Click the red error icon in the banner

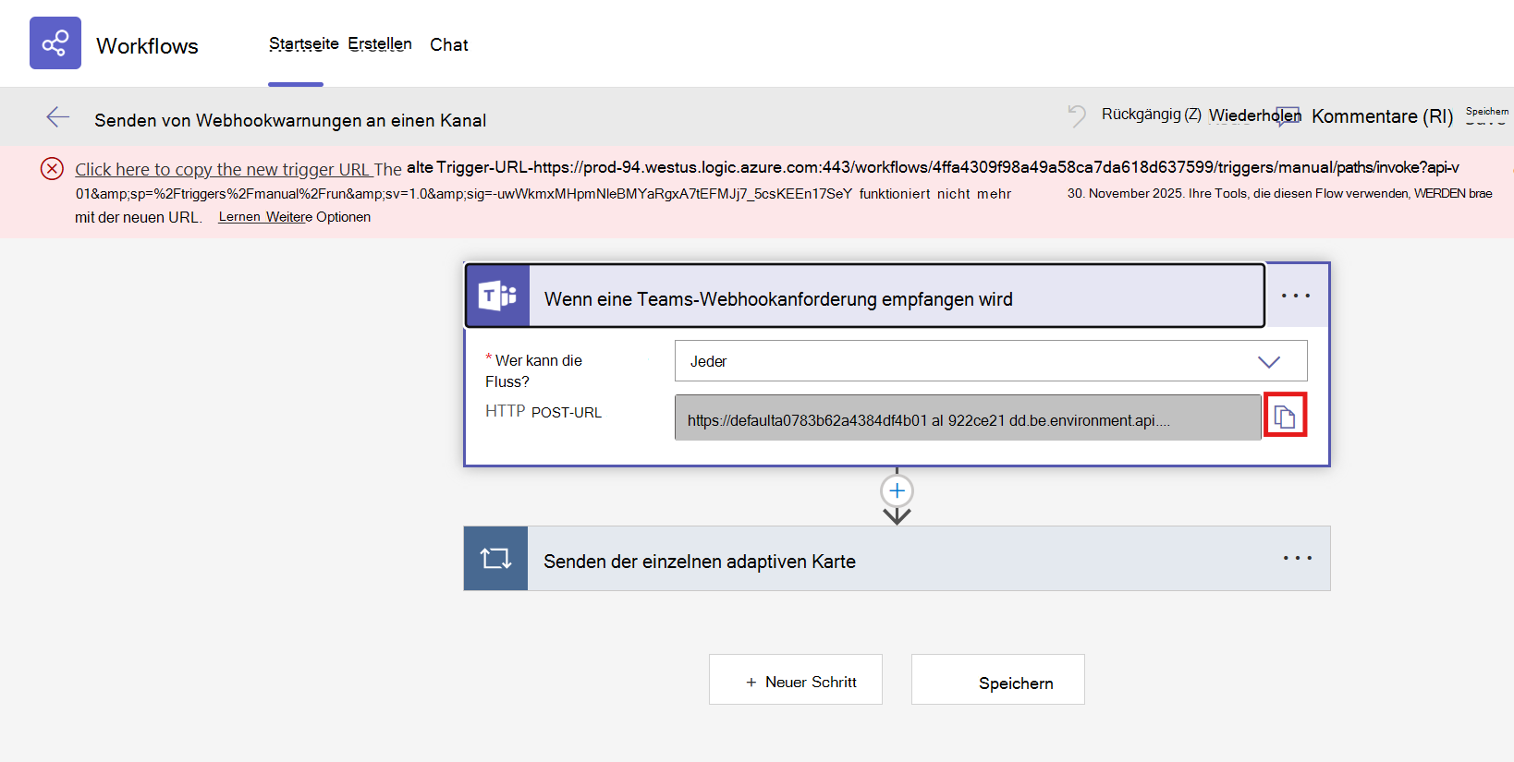pos(52,168)
